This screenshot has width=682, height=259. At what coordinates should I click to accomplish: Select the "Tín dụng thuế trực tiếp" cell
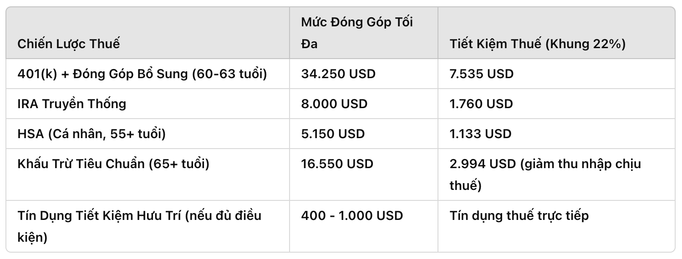(519, 215)
